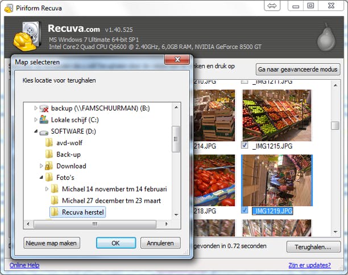Click Nieuwe map maken button
This screenshot has height=275, width=348.
[52, 243]
